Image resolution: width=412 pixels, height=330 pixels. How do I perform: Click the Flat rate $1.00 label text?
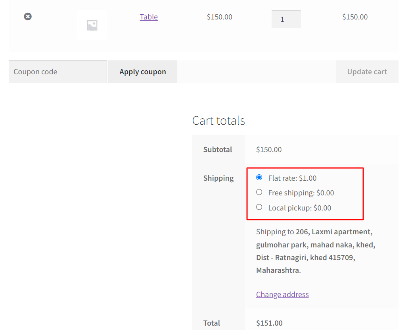(x=291, y=178)
